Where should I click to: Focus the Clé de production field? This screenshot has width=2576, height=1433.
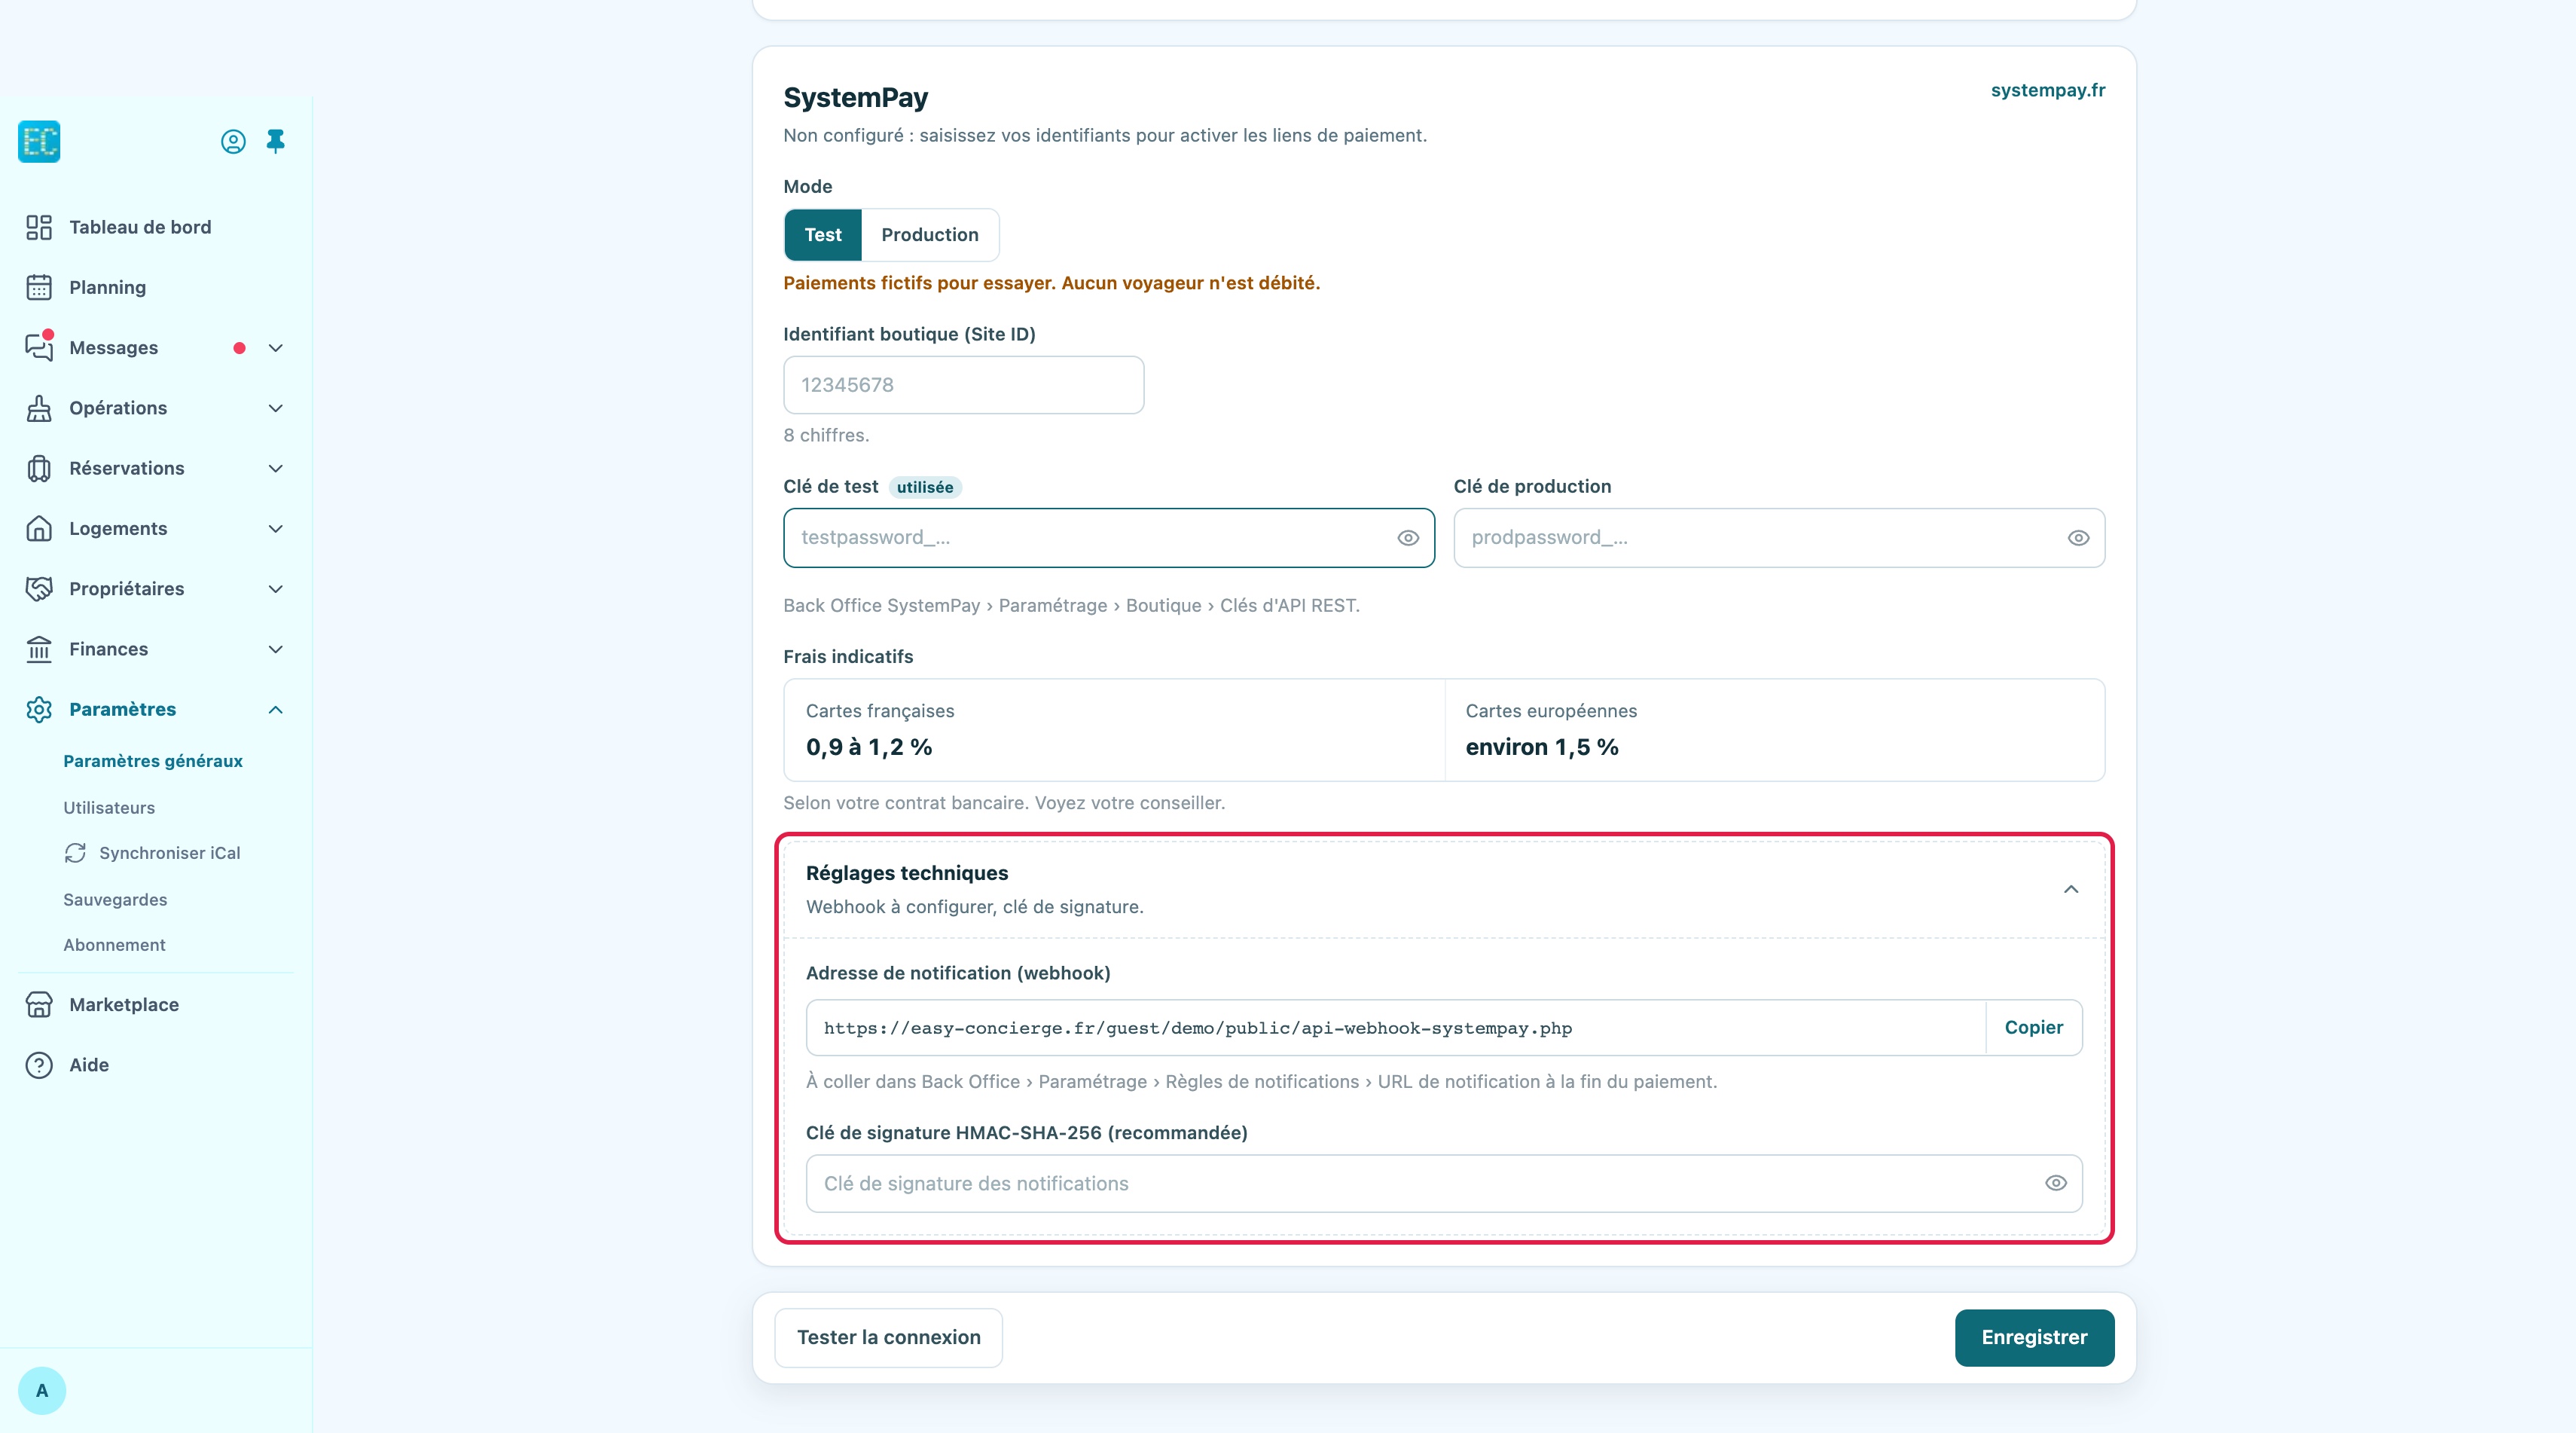[x=1778, y=538]
